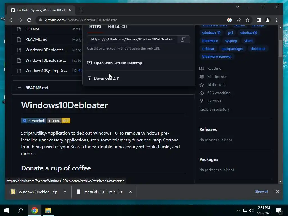Screen dimensions: 288x216
Task: Click the License MIT badge
Action: (x=59, y=121)
